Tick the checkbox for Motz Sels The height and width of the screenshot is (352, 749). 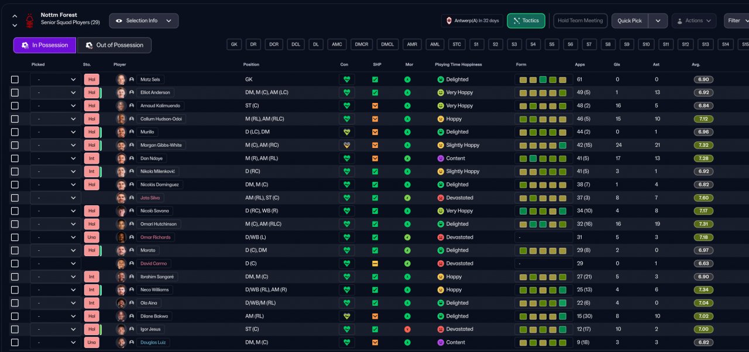15,80
